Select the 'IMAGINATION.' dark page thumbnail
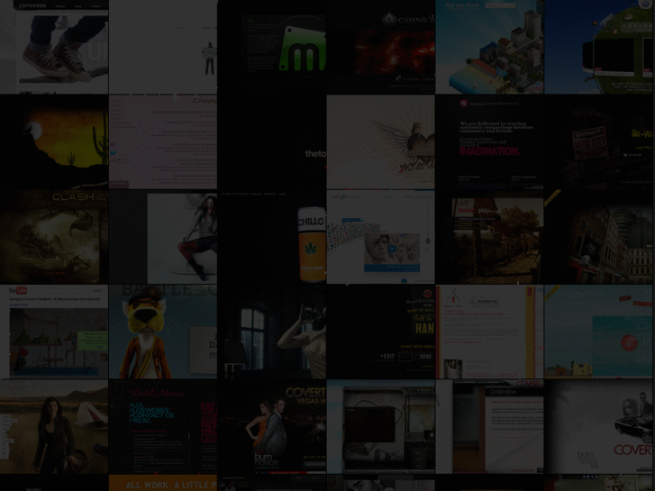655x491 pixels. (x=489, y=142)
